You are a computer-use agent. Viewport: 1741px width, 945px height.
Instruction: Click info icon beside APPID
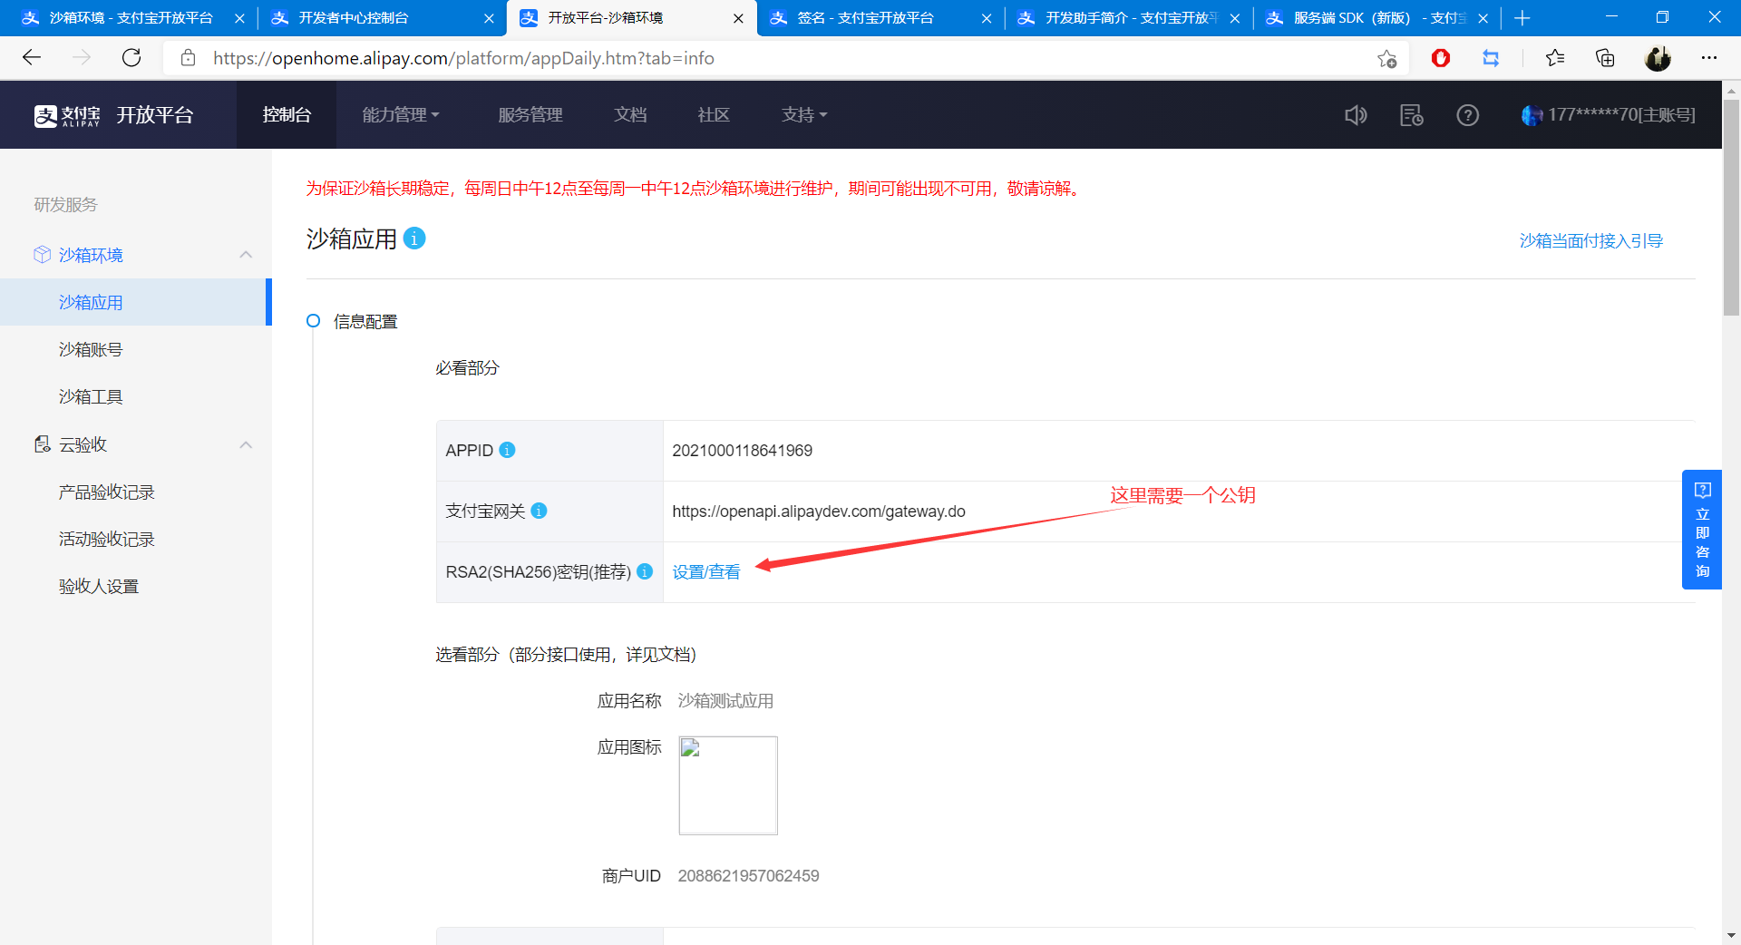pos(508,450)
